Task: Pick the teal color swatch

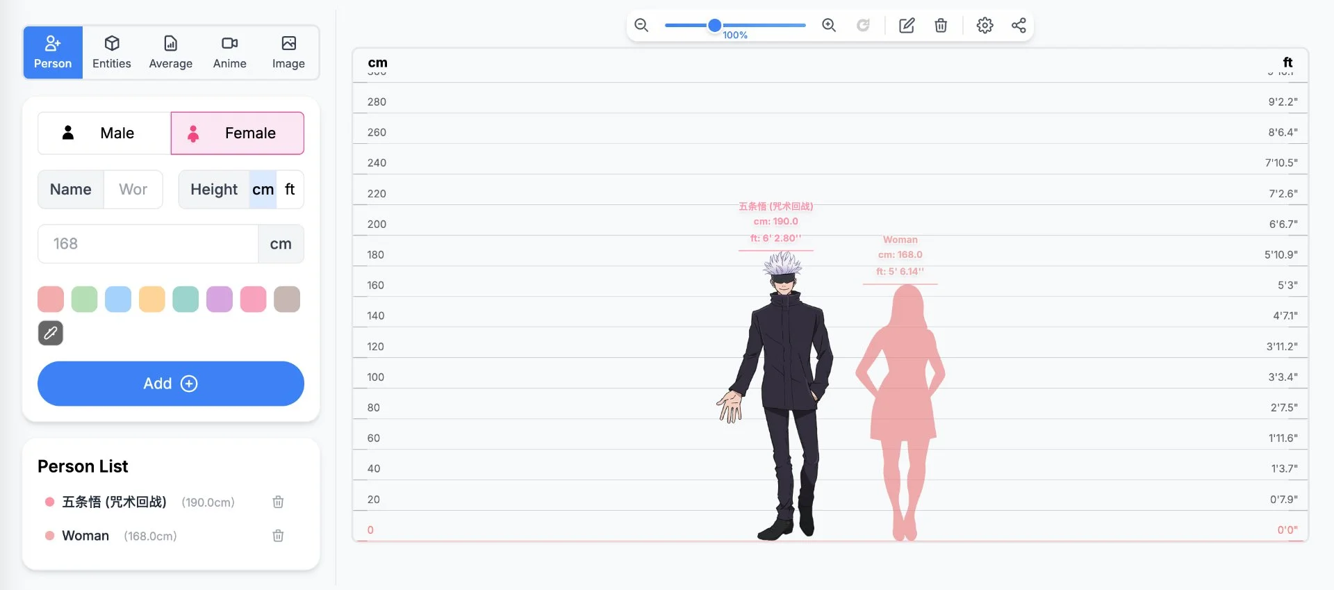Action: pyautogui.click(x=186, y=300)
